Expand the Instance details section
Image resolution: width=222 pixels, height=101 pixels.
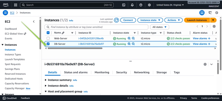[46, 86]
